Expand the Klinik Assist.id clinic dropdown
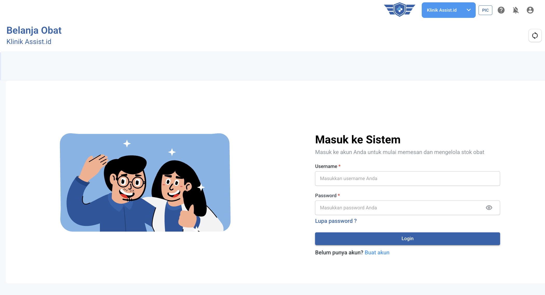545x295 pixels. pos(448,10)
